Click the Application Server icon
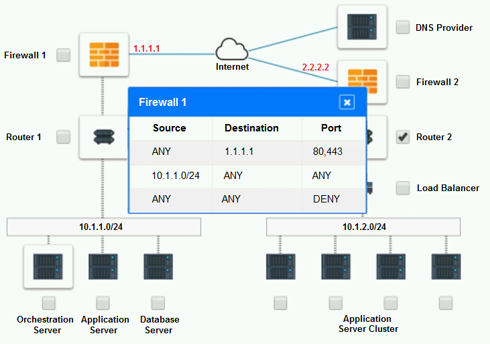This screenshot has height=344, width=490. (x=103, y=266)
